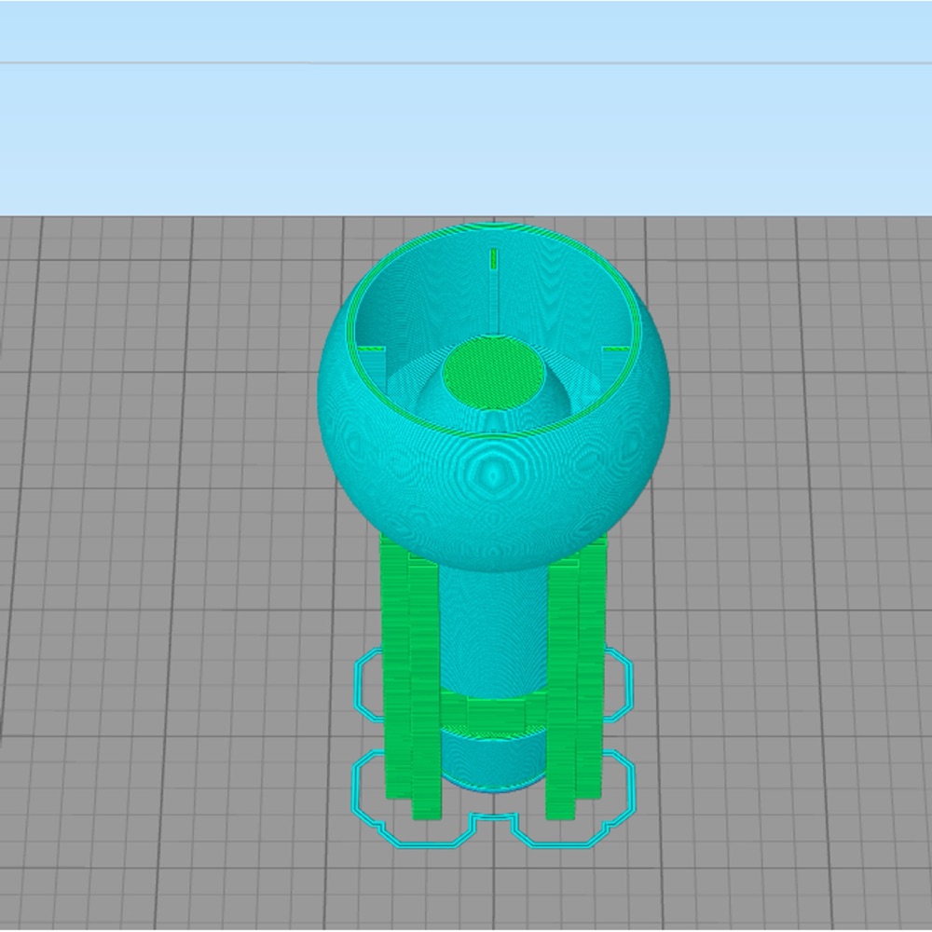The height and width of the screenshot is (932, 932).
Task: Click the green horizontal band across the stem
Action: point(493,713)
